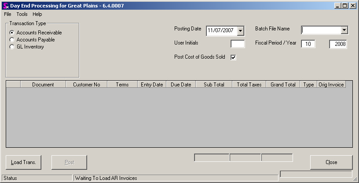Open the File menu
This screenshot has height=183, width=359.
[7, 14]
